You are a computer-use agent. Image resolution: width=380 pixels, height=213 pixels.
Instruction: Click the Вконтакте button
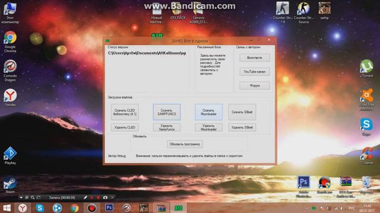(255, 58)
